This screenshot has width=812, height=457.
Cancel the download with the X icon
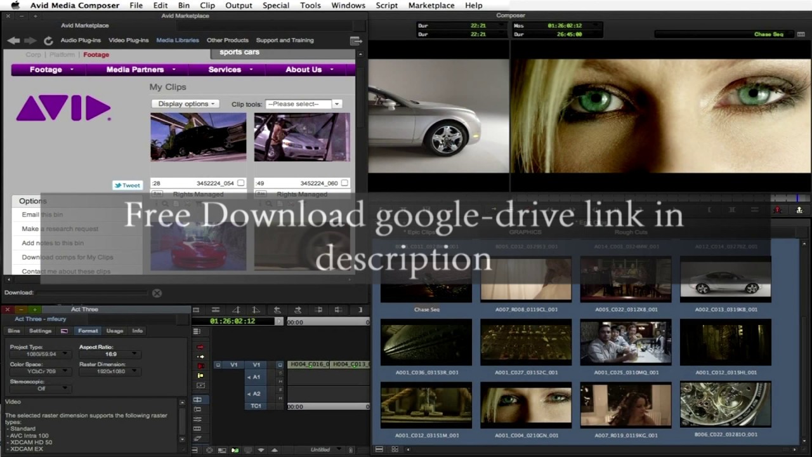pyautogui.click(x=157, y=293)
